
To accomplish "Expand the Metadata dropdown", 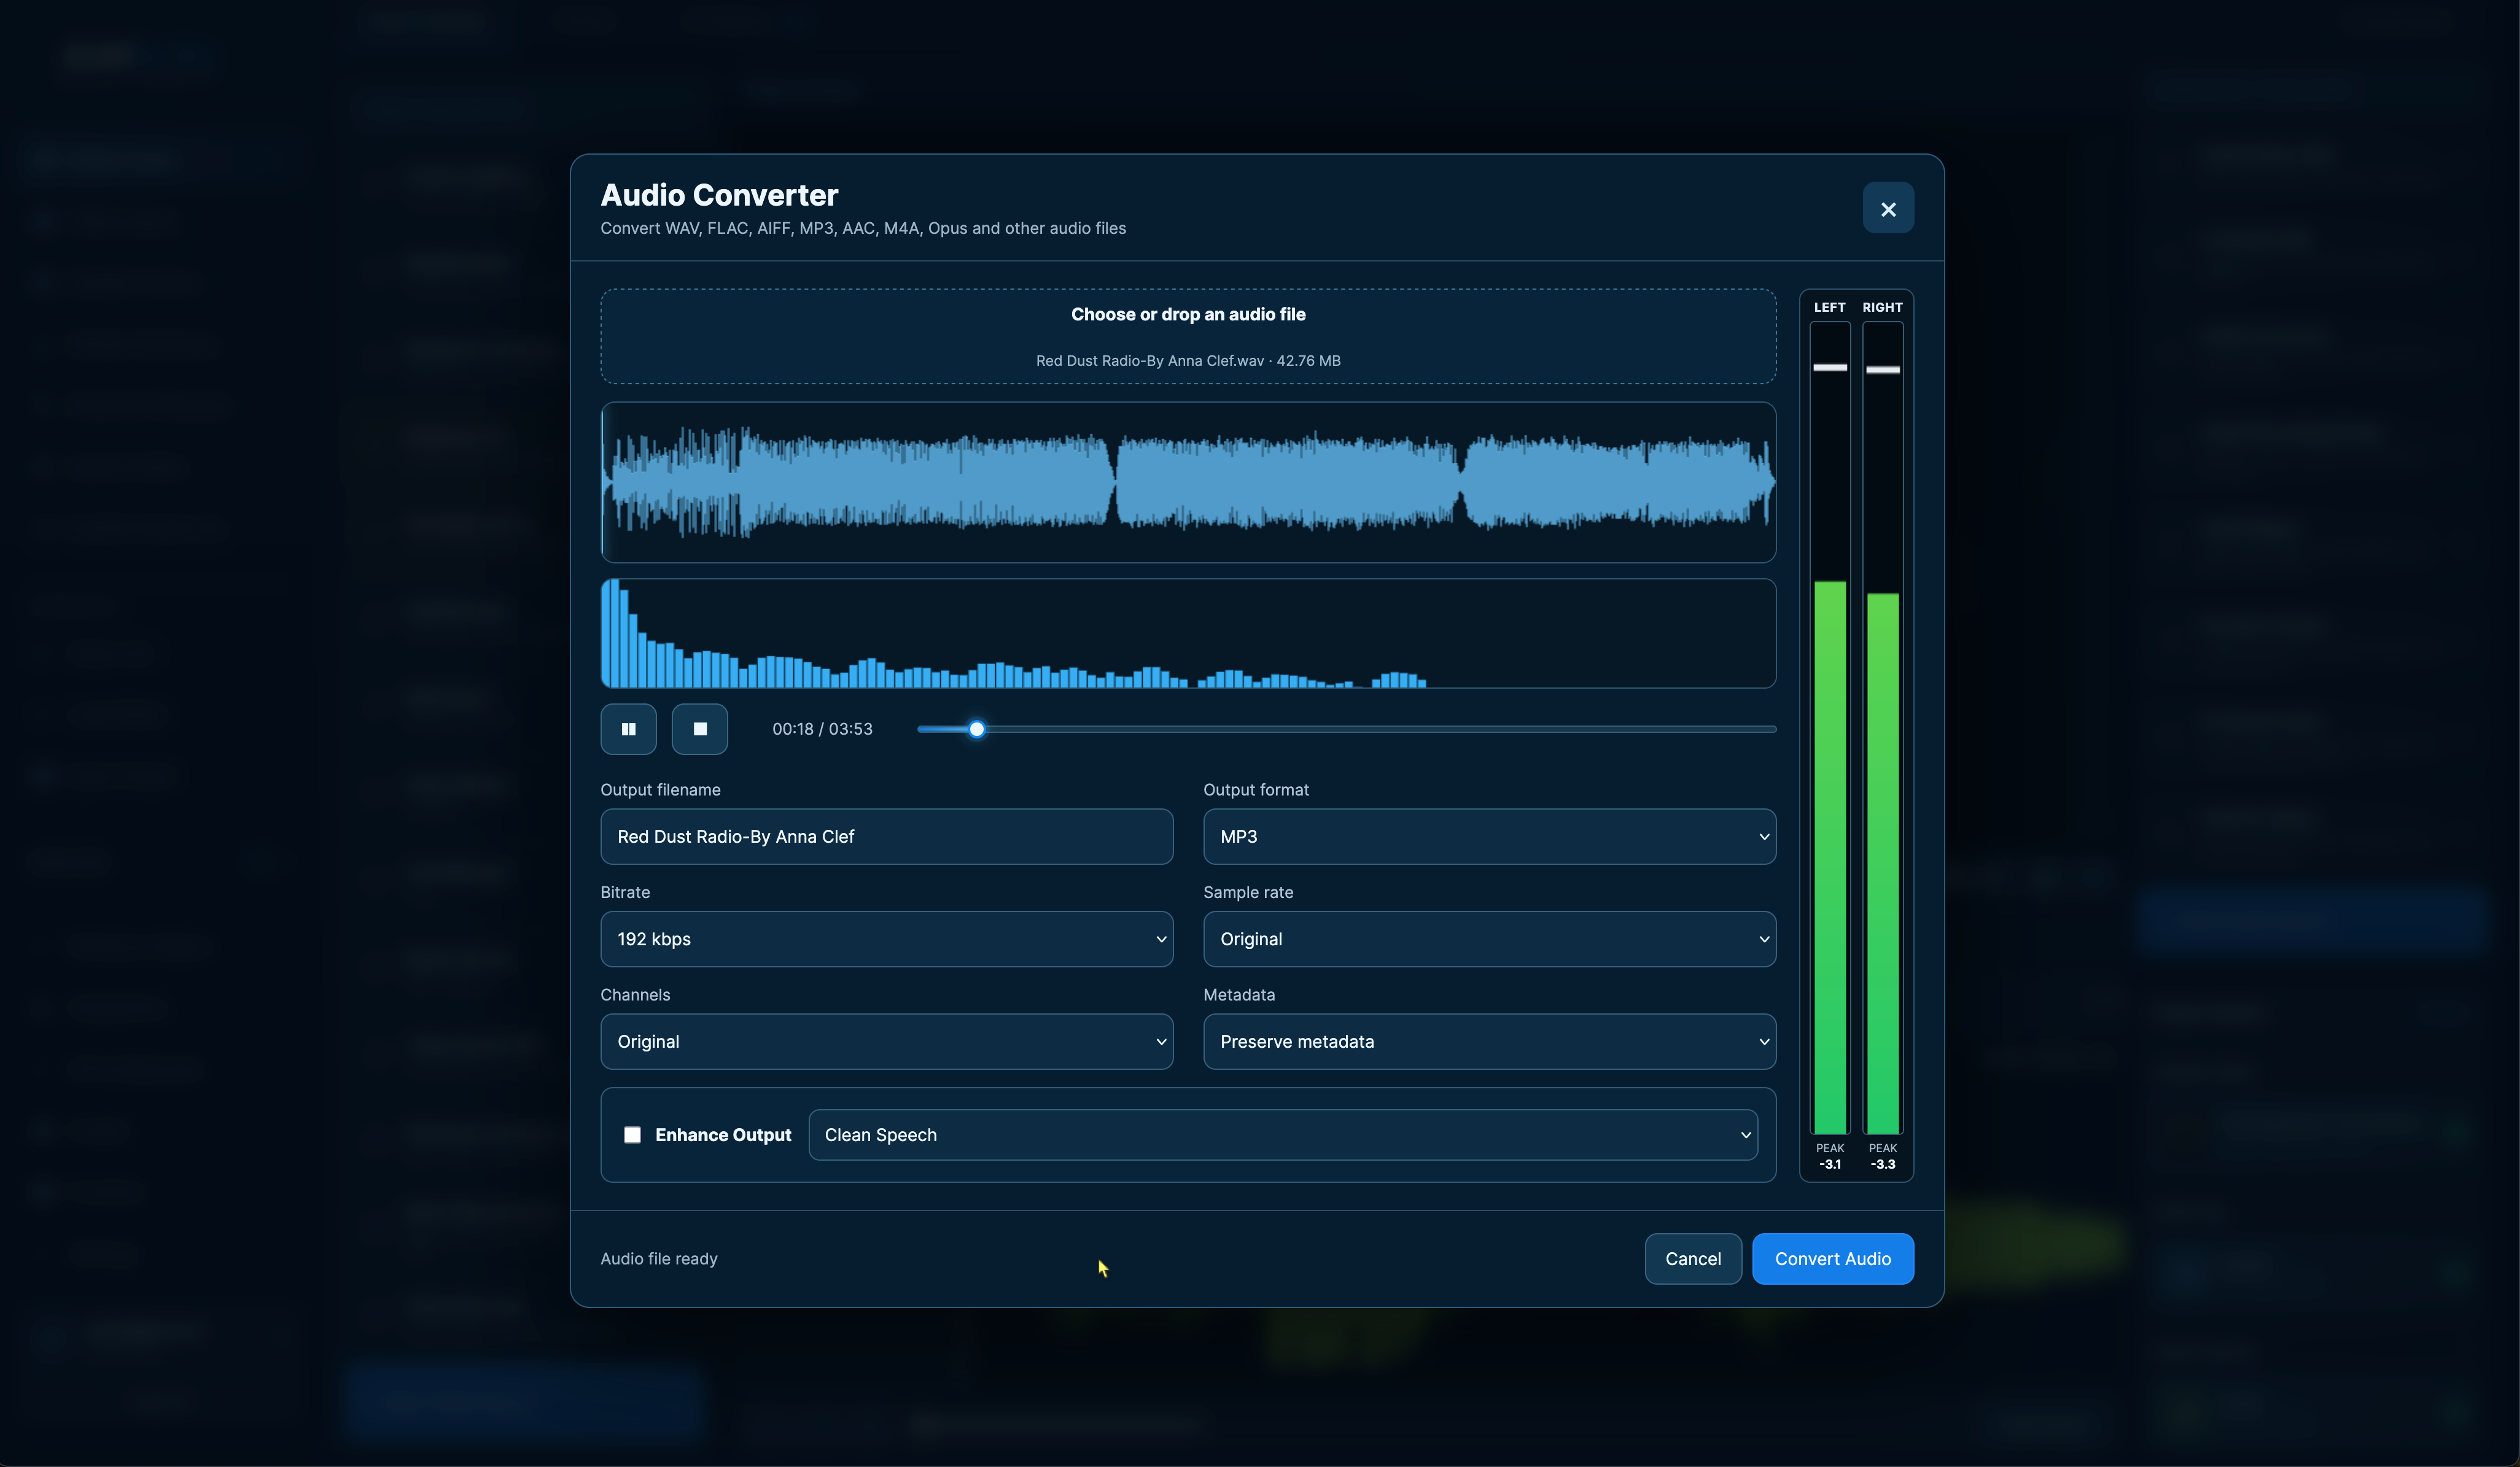I will pos(1489,1041).
